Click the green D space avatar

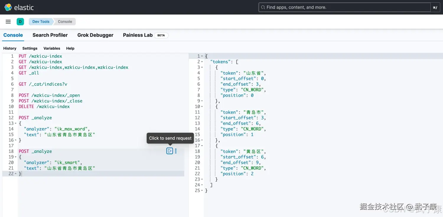[x=20, y=22]
